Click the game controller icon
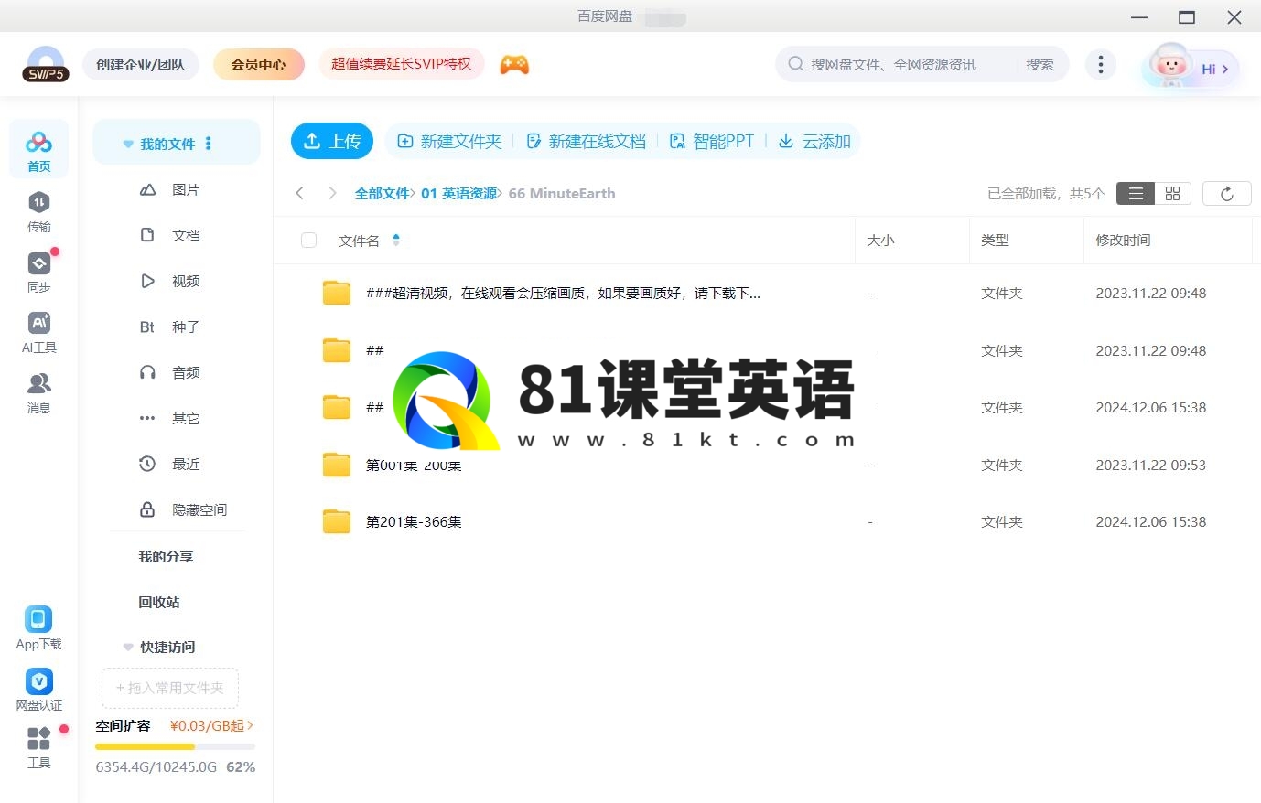Viewport: 1261px width, 803px height. tap(514, 64)
